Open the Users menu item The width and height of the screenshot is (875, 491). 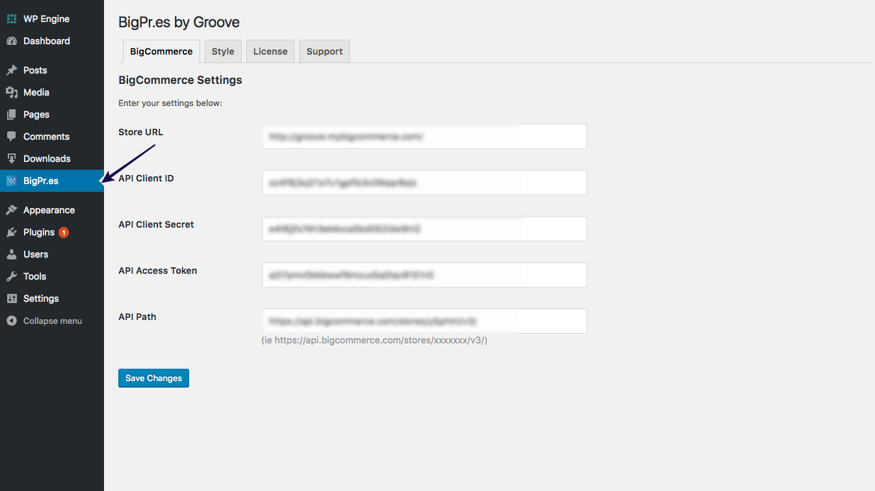pyautogui.click(x=52, y=254)
